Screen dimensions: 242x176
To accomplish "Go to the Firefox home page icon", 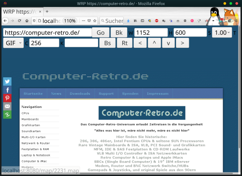I will [27, 21].
